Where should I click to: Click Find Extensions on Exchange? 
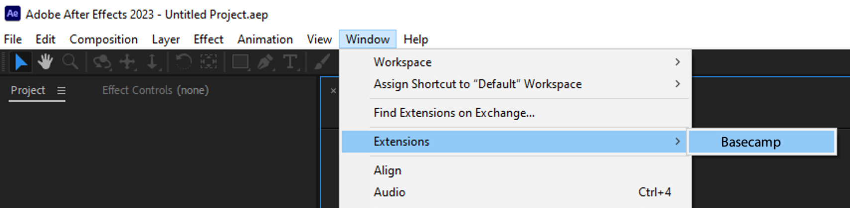pos(454,113)
